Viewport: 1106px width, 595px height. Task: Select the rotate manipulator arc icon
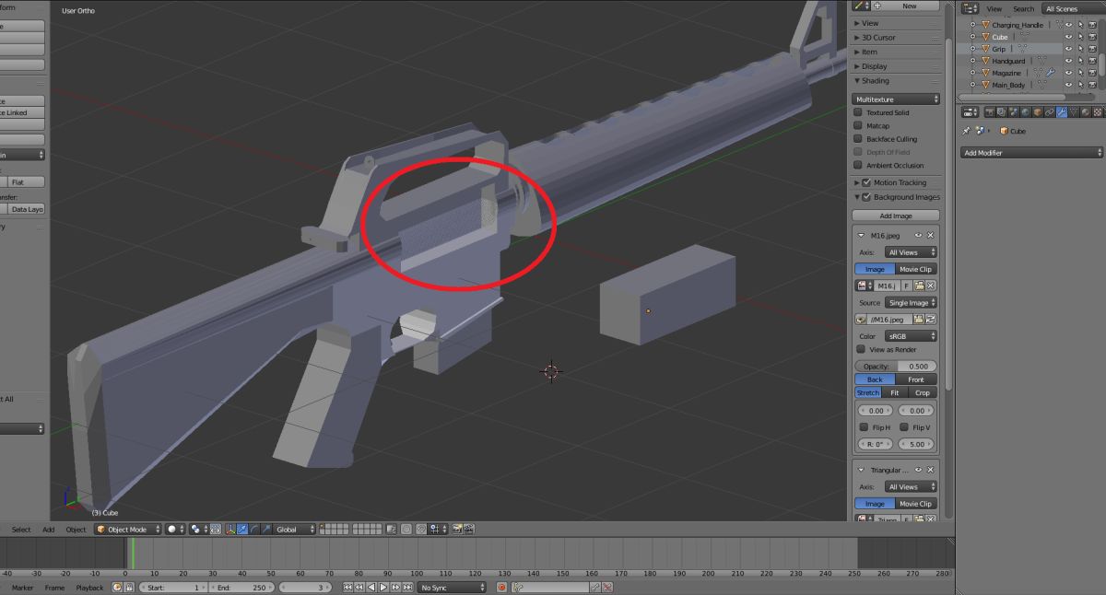pos(253,530)
